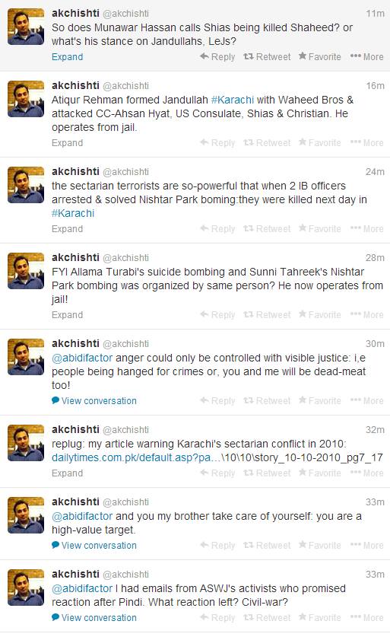Open the dailytimes.com.pk article link
390x637 pixels.
coord(217,458)
